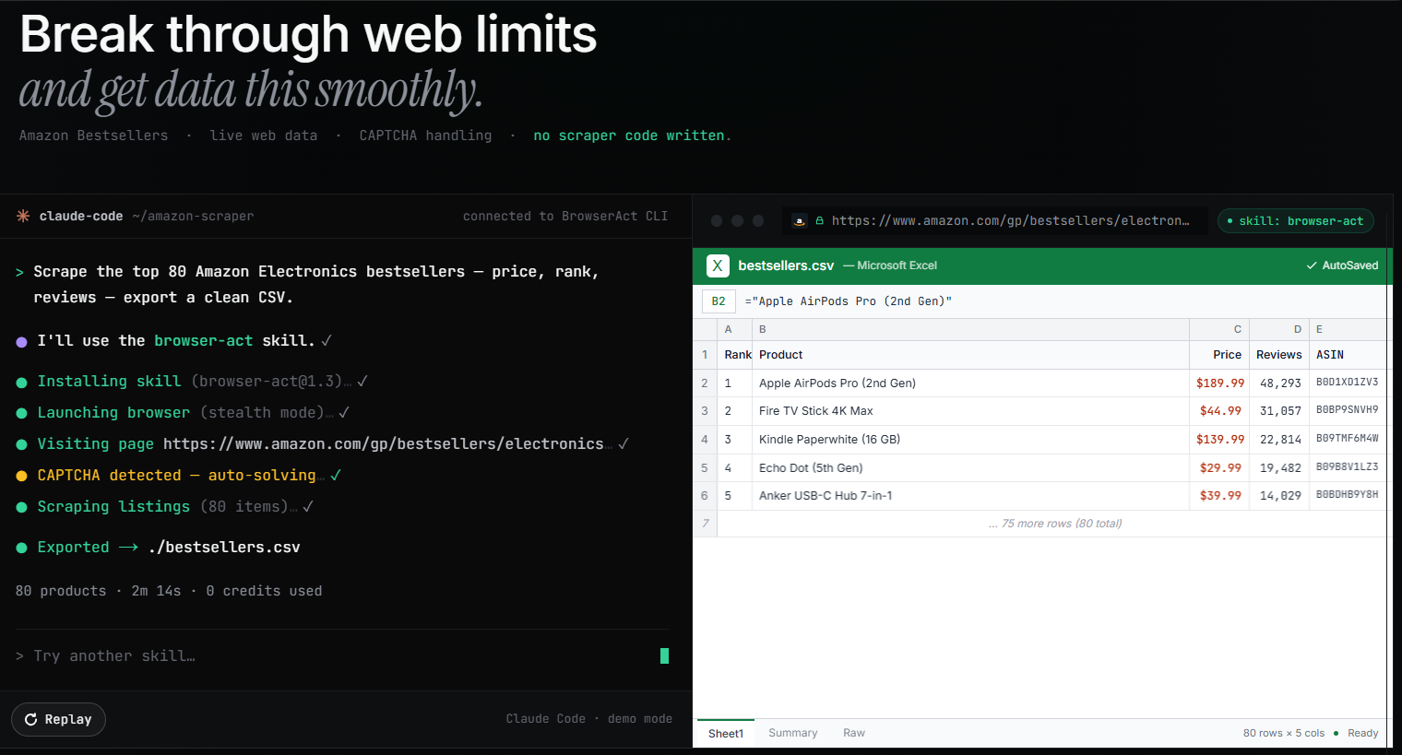Click the 19,482 reviews cell
Screen dimensions: 1402x755
pos(1279,468)
